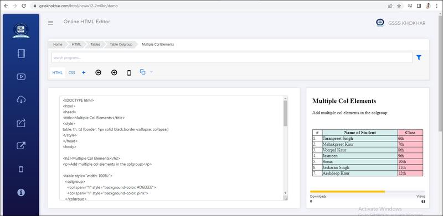Click the blue filter funnel icon
The width and height of the screenshot is (443, 216).
(419, 57)
